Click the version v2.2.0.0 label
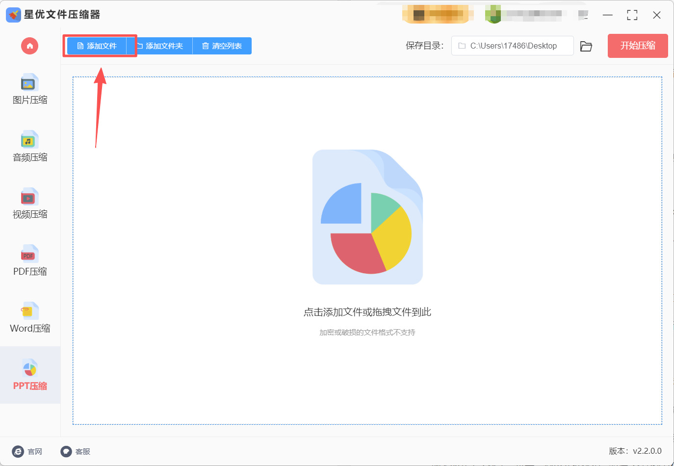Image resolution: width=674 pixels, height=466 pixels. coord(635,451)
